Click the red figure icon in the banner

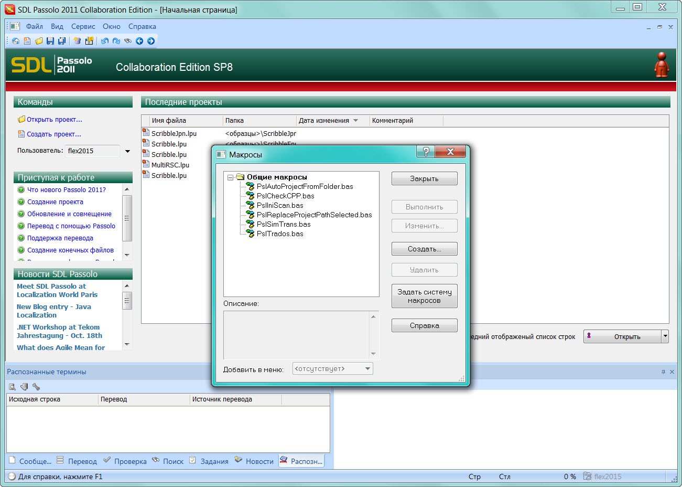pos(662,65)
